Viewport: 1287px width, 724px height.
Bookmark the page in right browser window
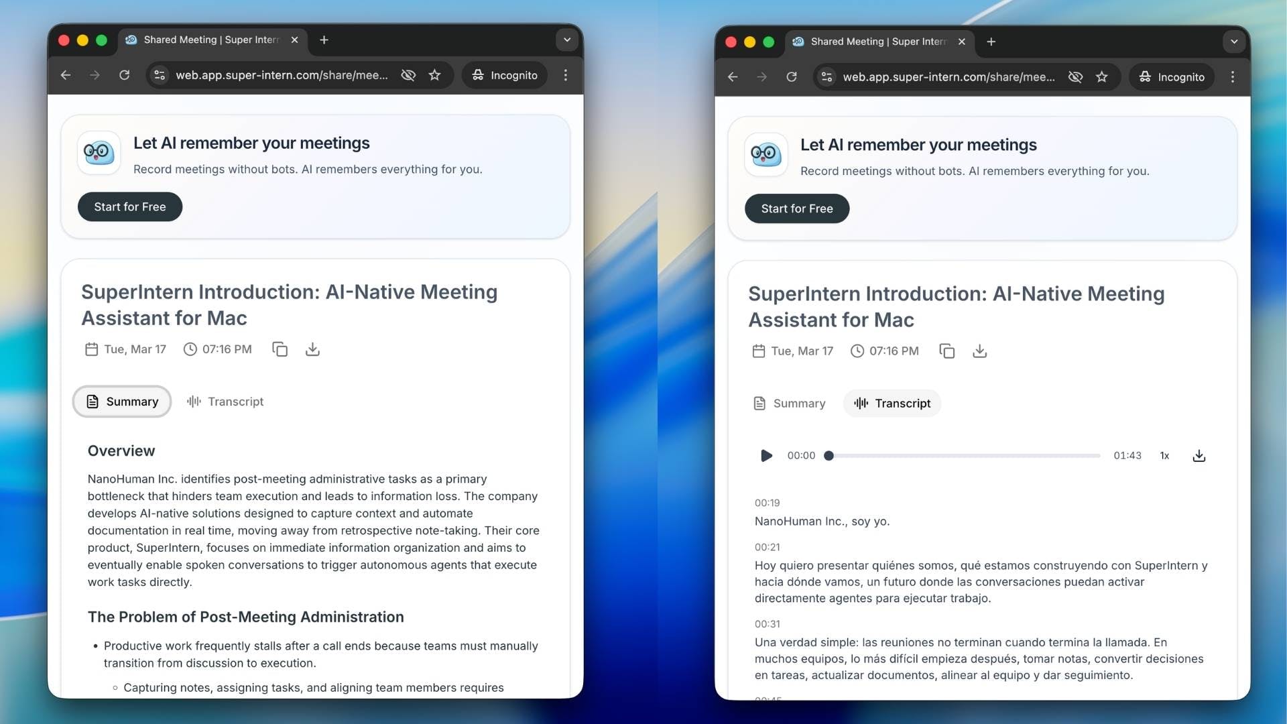(x=1101, y=77)
